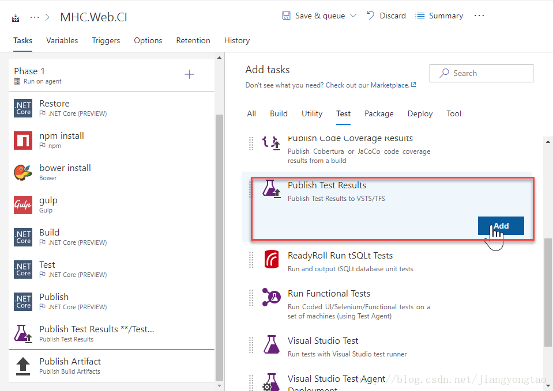Show the Package task category
Viewport: 553px width, 391px height.
(379, 114)
